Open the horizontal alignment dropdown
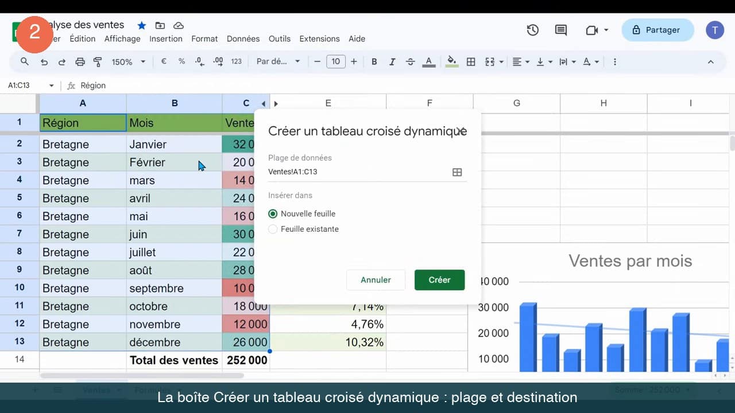This screenshot has height=413, width=735. coord(521,61)
